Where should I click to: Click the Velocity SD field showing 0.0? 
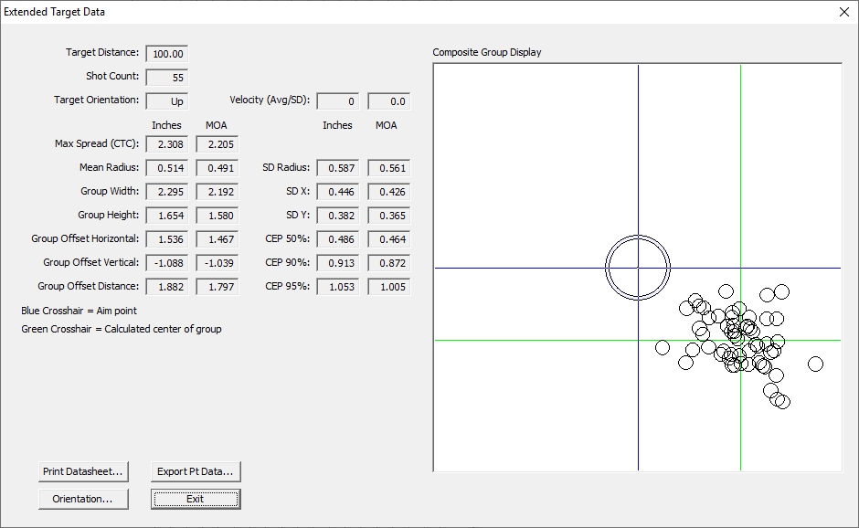coord(389,101)
